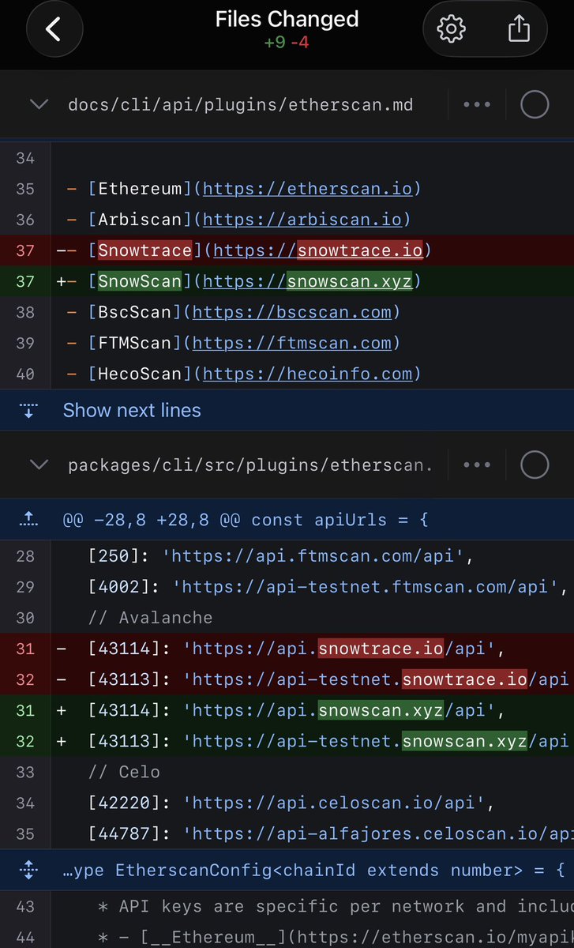This screenshot has height=948, width=574.
Task: Mark docs etherscan.md file as viewed
Action: click(x=535, y=104)
